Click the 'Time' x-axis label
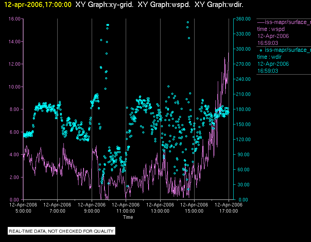 [128, 217]
